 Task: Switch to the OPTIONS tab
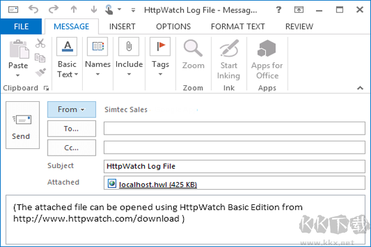pyautogui.click(x=173, y=27)
